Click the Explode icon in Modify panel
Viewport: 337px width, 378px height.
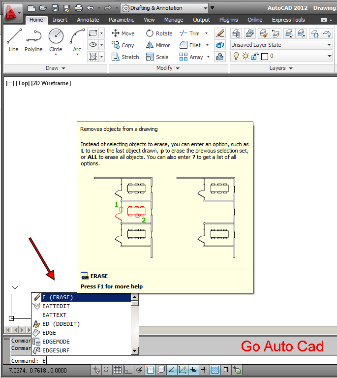220,45
